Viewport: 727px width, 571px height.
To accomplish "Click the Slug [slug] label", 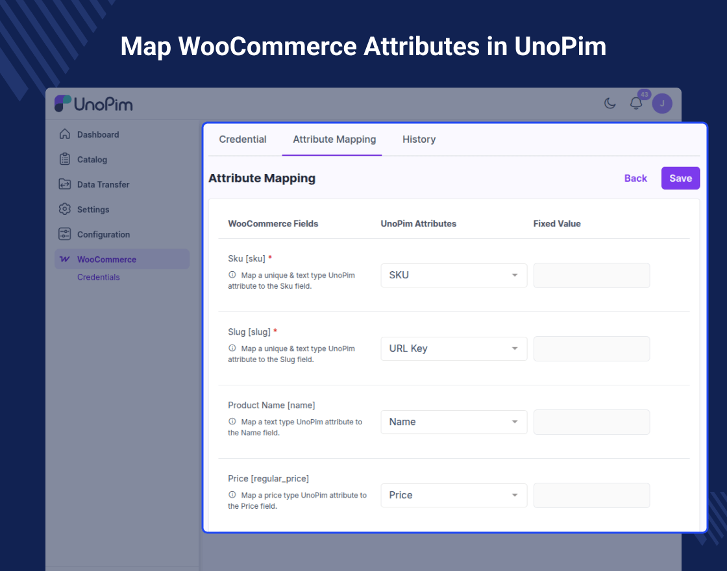I will coord(249,332).
